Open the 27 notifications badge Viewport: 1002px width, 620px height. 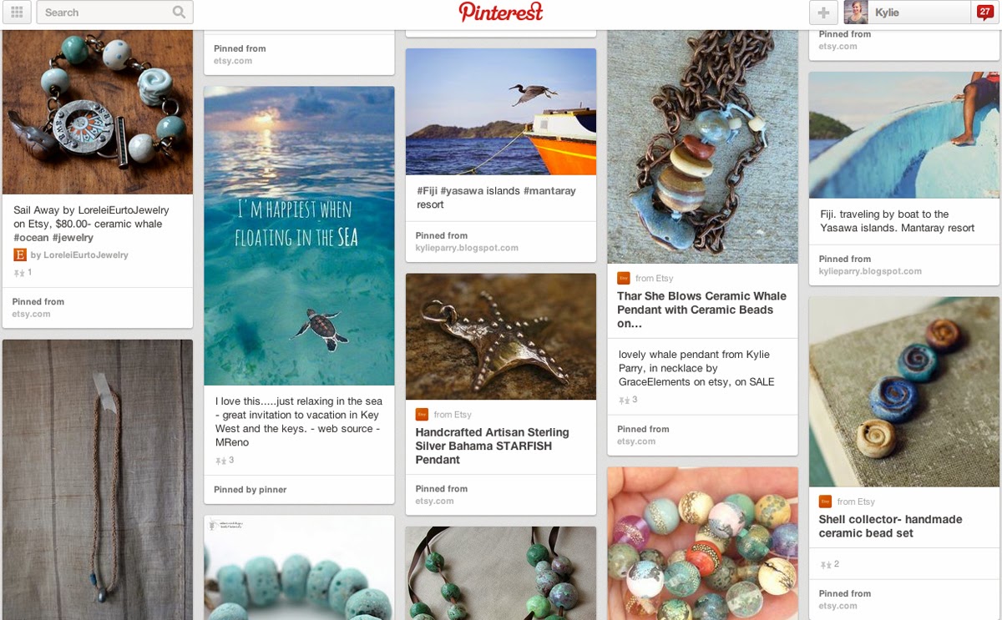click(984, 12)
